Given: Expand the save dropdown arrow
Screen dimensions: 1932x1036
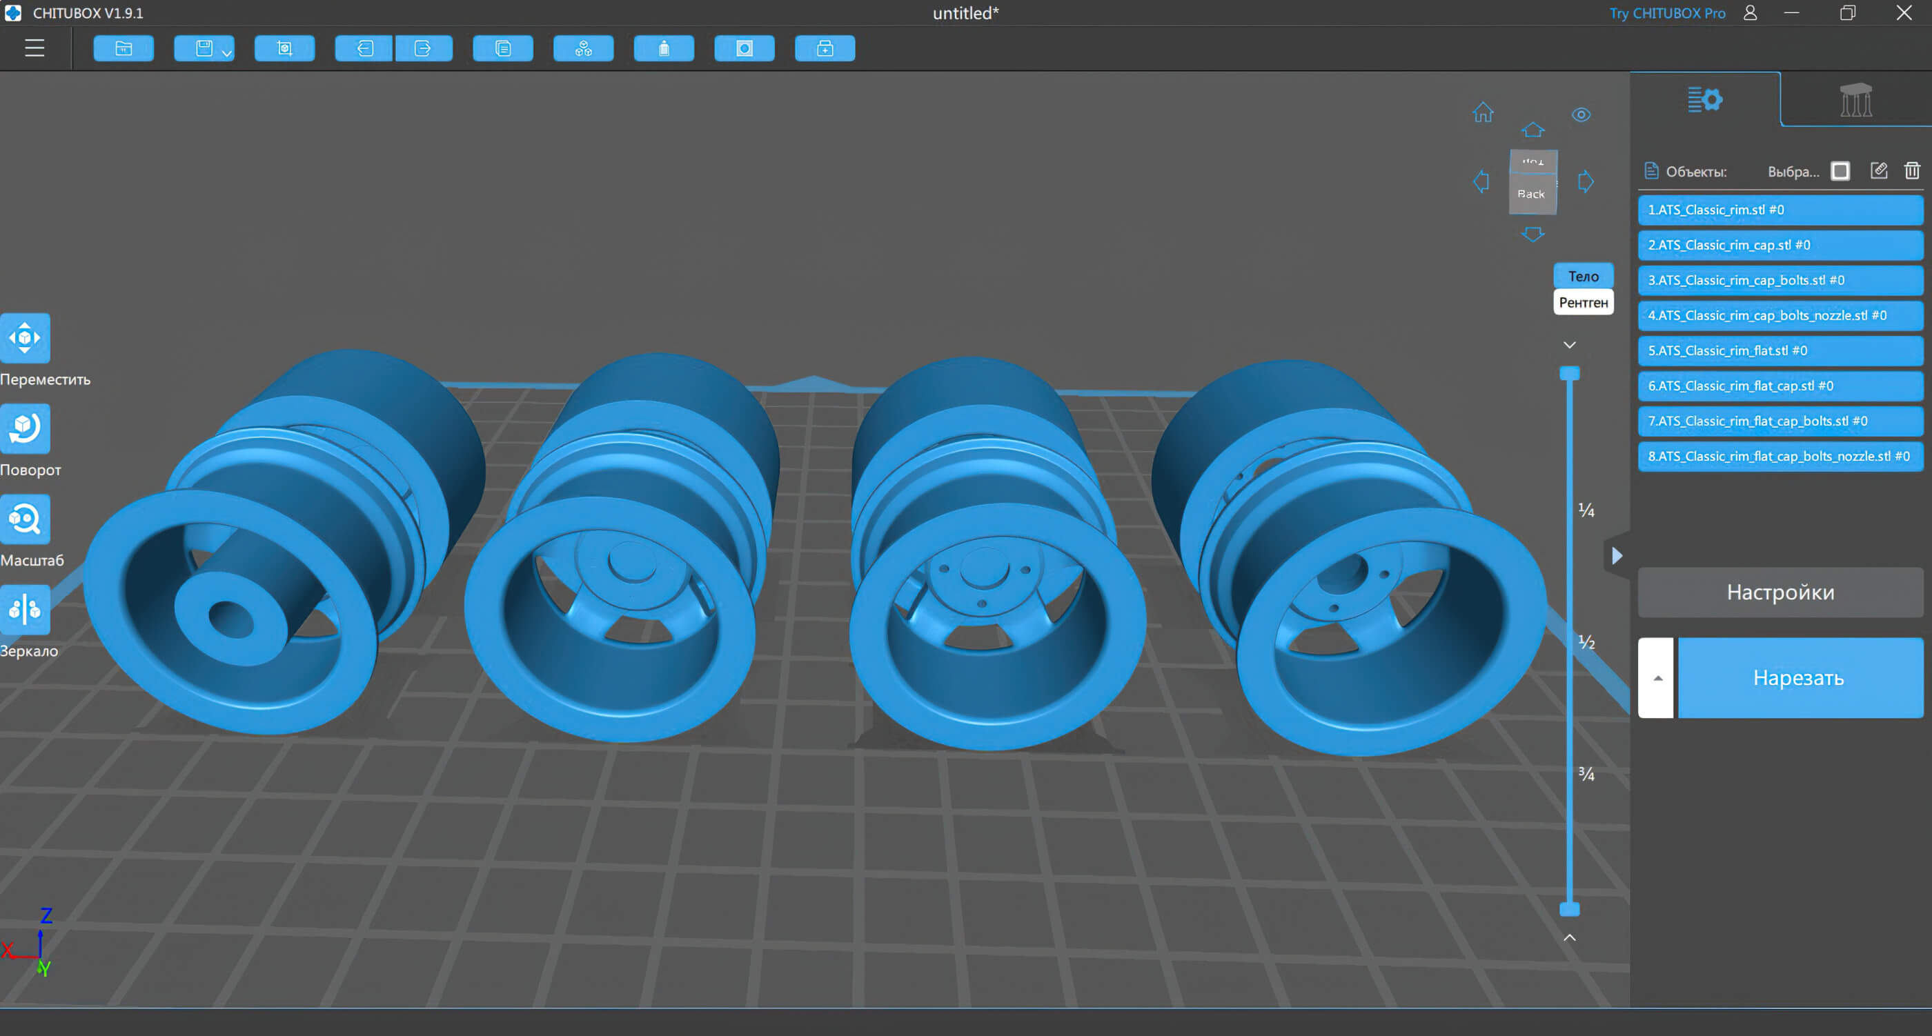Looking at the screenshot, I should click(x=226, y=52).
